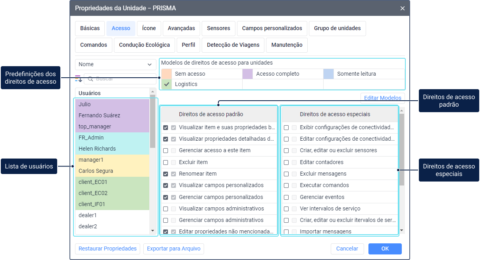Enable Criar, editar ou excluir sensores

pos(286,151)
